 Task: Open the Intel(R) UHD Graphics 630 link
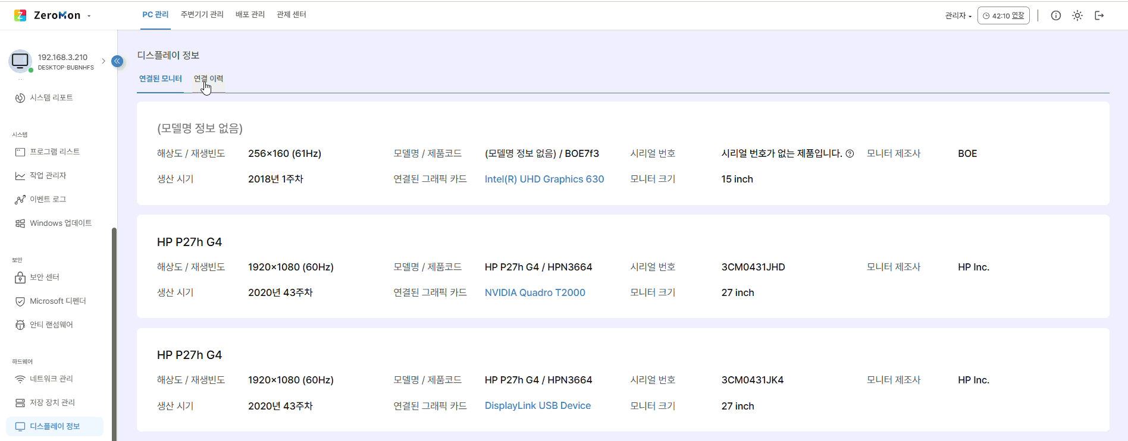[544, 179]
